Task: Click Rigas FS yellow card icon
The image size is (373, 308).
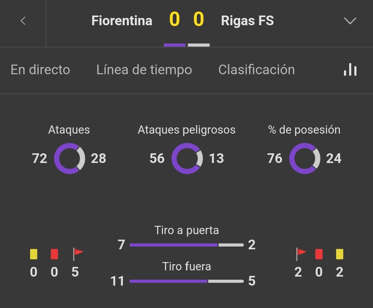Action: click(339, 254)
